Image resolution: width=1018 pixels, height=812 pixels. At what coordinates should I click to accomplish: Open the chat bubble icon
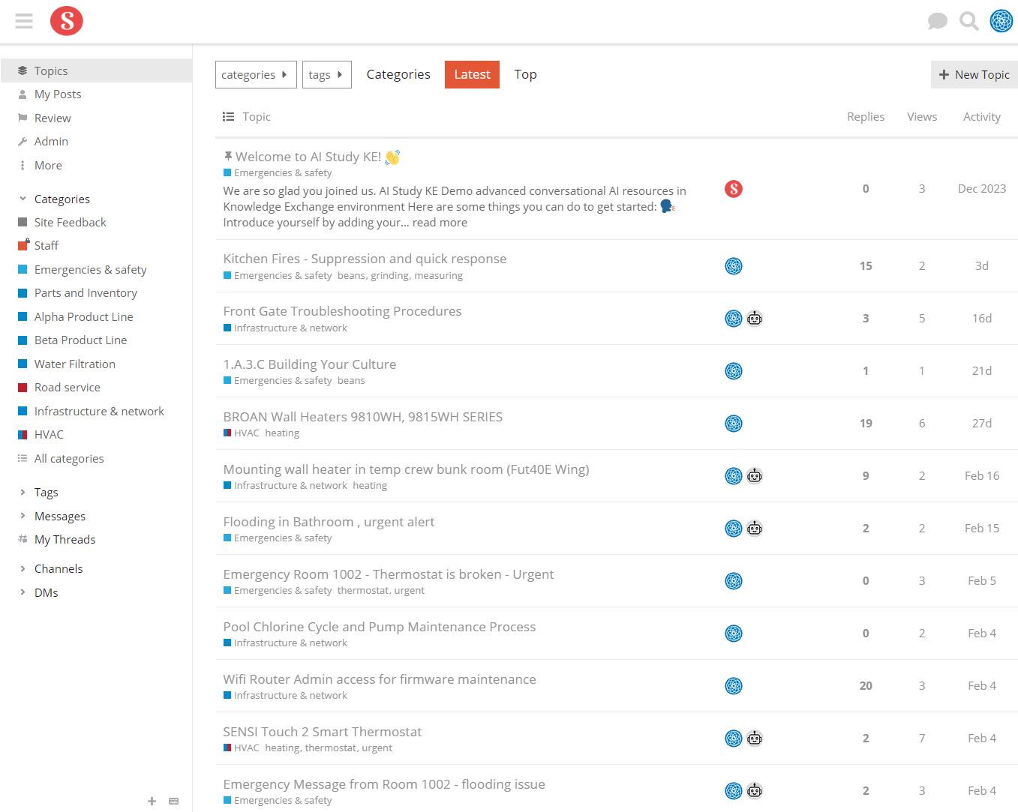click(937, 21)
